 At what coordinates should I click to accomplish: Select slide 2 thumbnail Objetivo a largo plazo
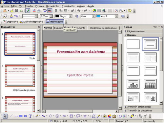[x=20, y=76]
